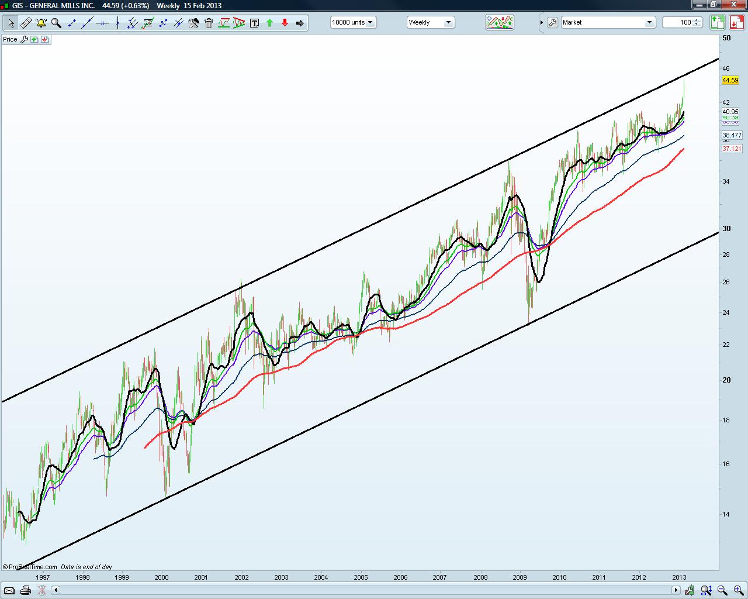The image size is (748, 599).
Task: Click the green buy order button
Action: point(718,22)
